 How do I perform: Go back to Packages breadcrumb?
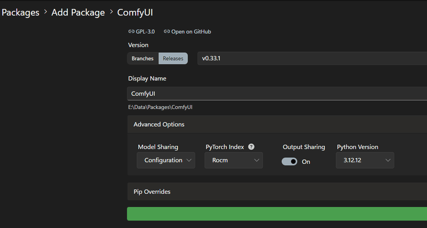pos(20,12)
